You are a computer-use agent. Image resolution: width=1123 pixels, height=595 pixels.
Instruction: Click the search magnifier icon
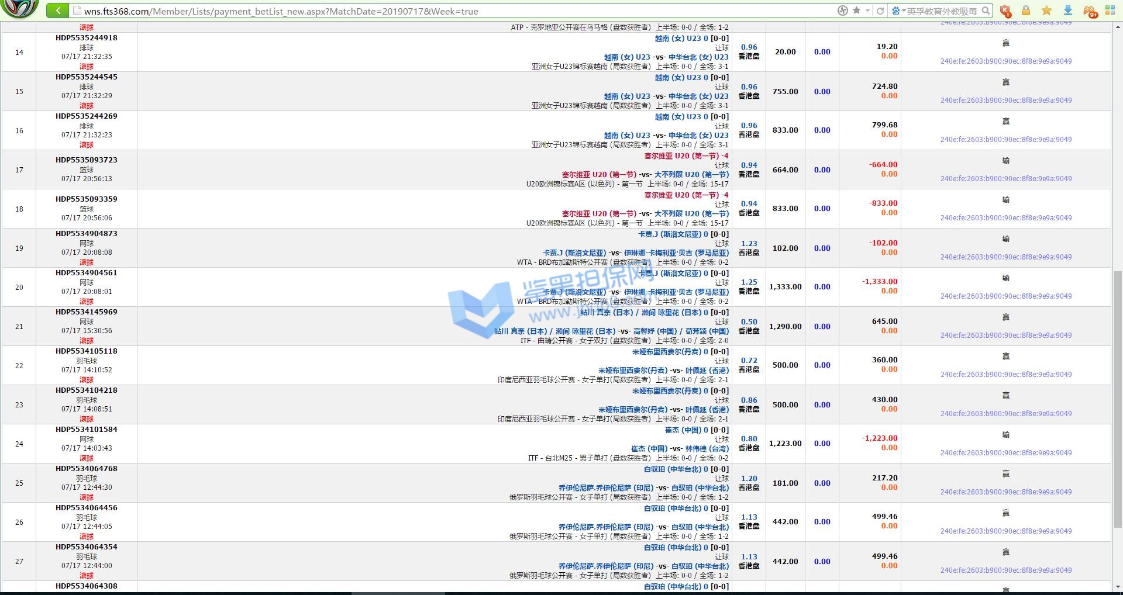tap(986, 11)
